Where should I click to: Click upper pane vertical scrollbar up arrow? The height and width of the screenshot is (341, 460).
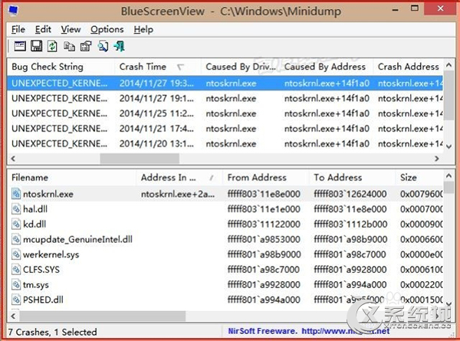pos(449,65)
